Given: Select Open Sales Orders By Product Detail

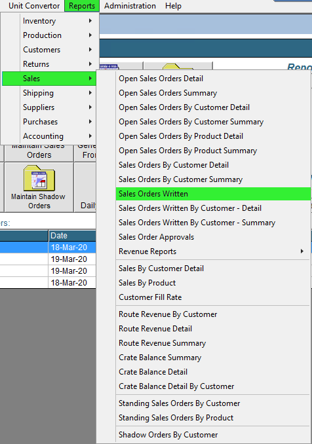Looking at the screenshot, I should pos(213,136).
